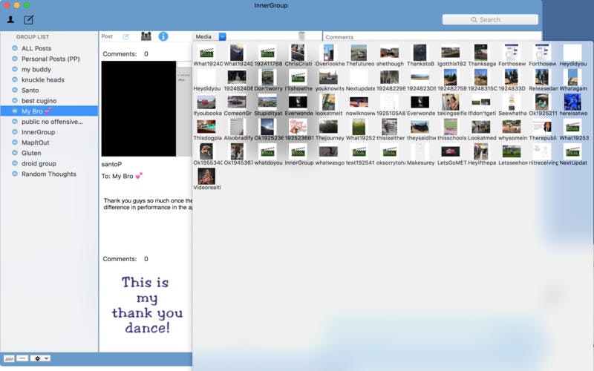594x371 pixels.
Task: Click the user profile icon in toolbar
Action: [10, 20]
